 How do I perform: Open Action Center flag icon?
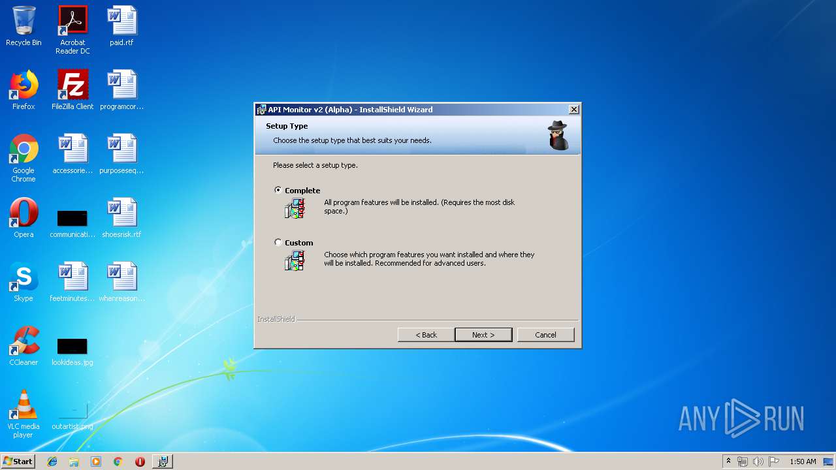(x=774, y=462)
